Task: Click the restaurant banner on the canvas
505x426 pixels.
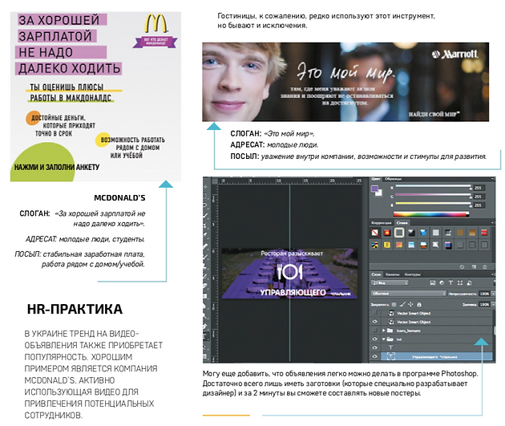Action: (290, 274)
